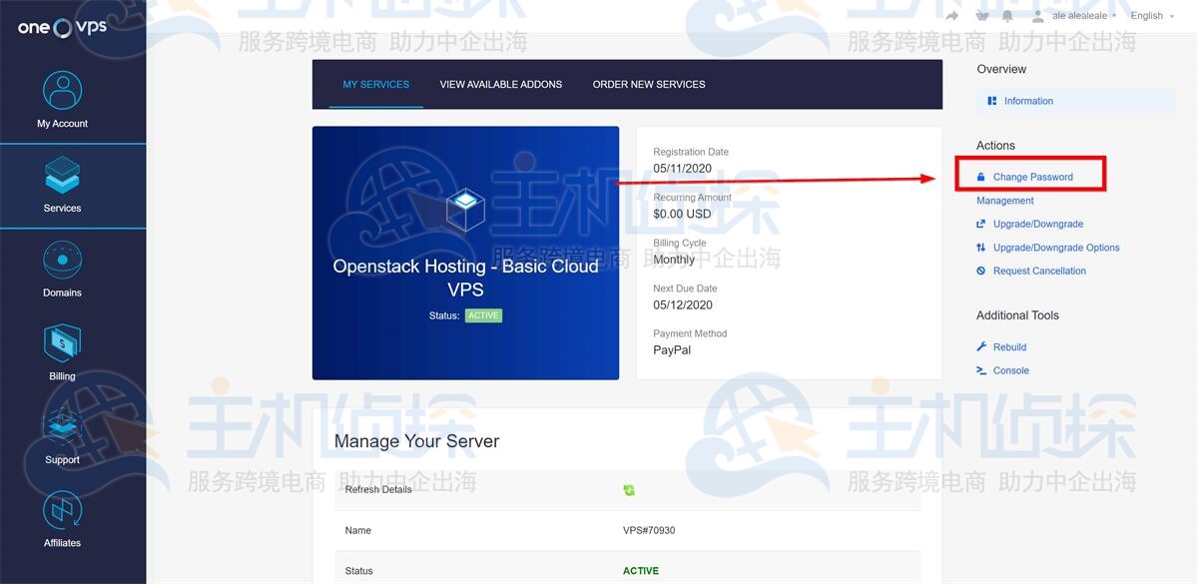Expand the ale alealeale account menu

tap(1081, 15)
